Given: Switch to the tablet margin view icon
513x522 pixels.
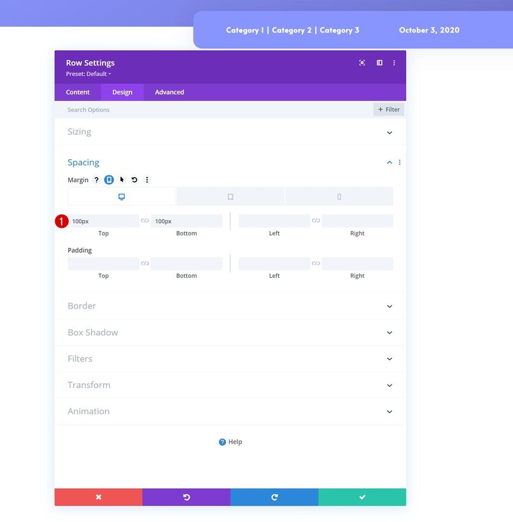Looking at the screenshot, I should point(230,196).
